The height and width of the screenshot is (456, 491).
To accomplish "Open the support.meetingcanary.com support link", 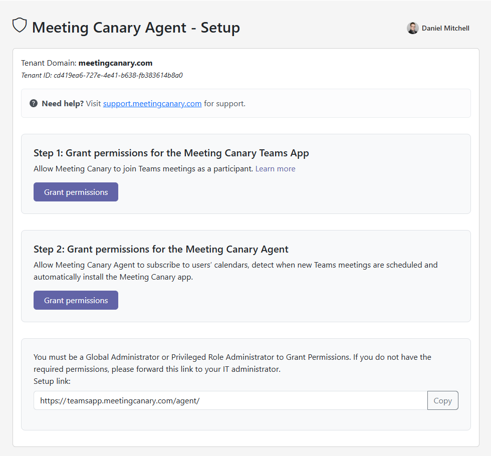I will pos(152,103).
